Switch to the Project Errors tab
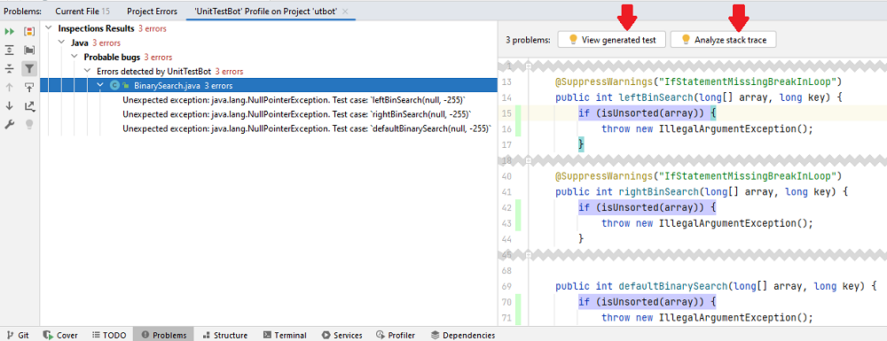The height and width of the screenshot is (341, 887). (x=152, y=12)
